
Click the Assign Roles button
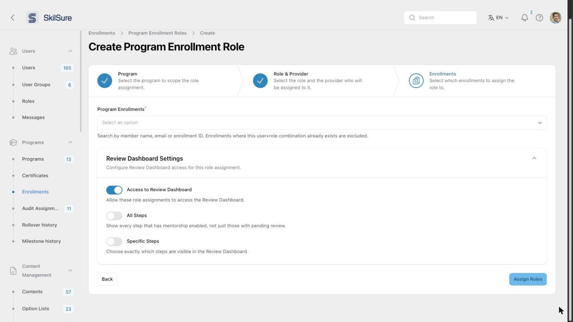[528, 279]
